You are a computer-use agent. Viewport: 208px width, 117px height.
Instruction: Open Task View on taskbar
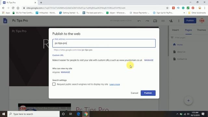[71, 114]
